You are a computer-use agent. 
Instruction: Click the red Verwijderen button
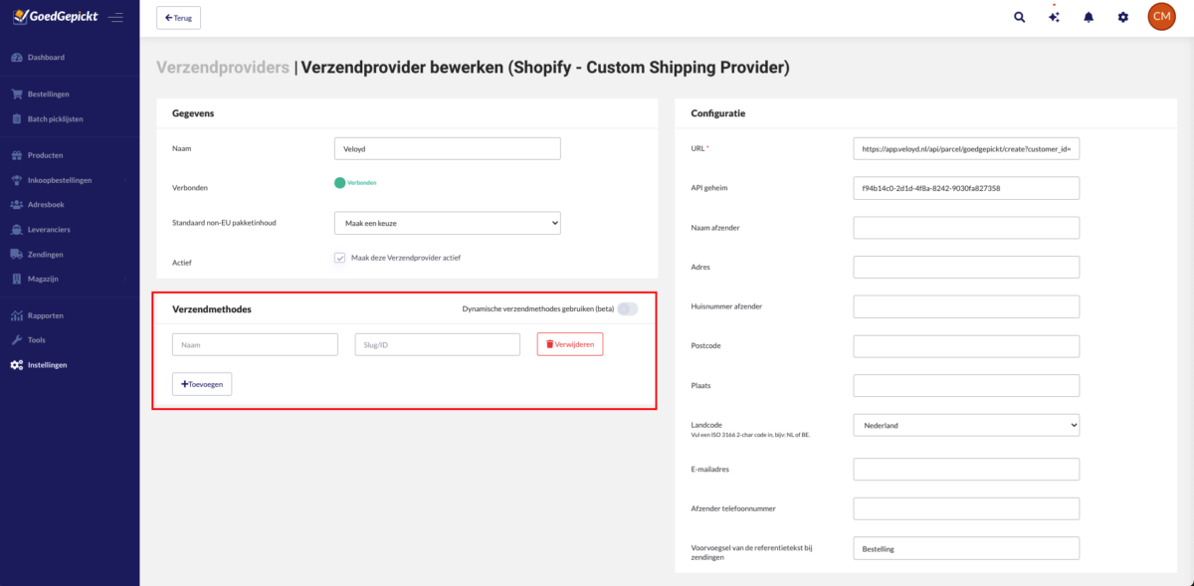point(569,344)
